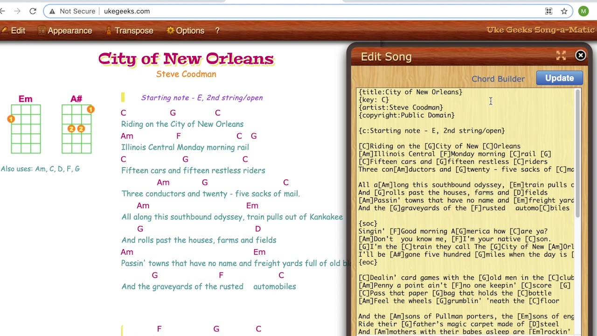This screenshot has height=336, width=597.
Task: Go forward in browser history
Action: (x=17, y=11)
